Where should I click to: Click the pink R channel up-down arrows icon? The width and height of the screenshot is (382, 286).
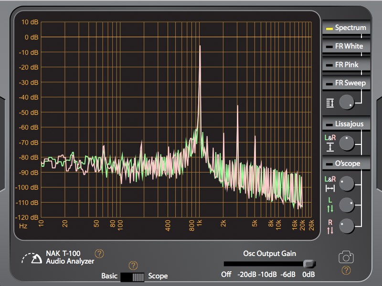pos(330,227)
